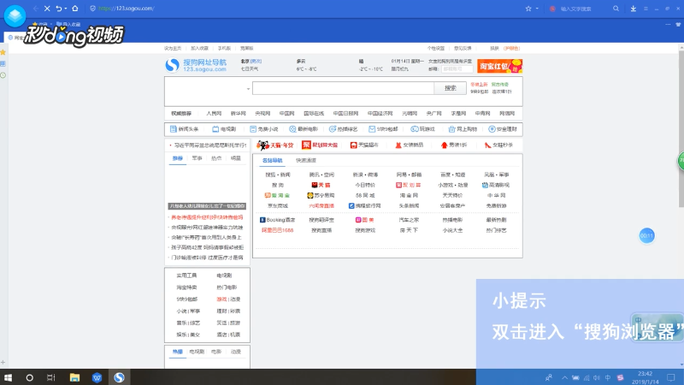Click the address bar URL 123.sogou.com
This screenshot has width=684, height=385.
126,9
